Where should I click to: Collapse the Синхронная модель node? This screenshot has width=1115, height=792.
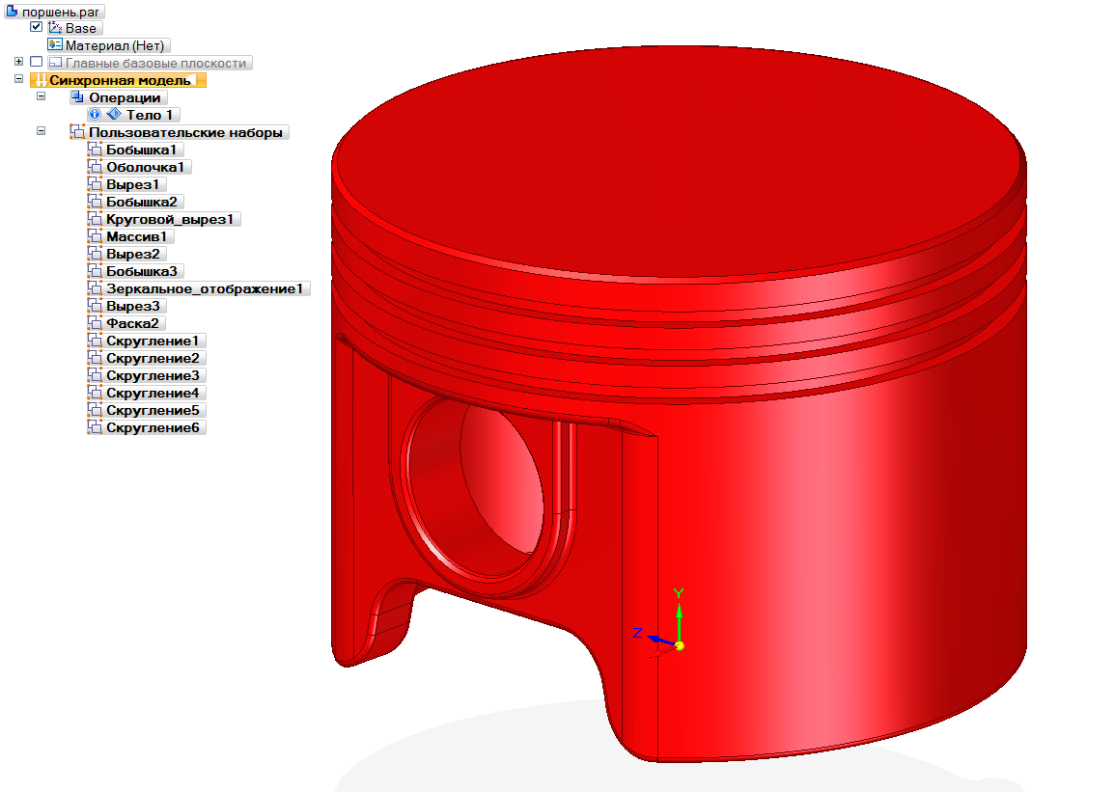coord(18,79)
